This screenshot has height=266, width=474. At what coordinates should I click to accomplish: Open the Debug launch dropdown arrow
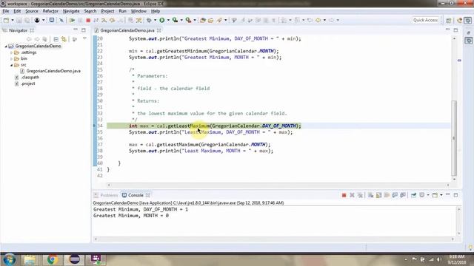[x=155, y=20]
